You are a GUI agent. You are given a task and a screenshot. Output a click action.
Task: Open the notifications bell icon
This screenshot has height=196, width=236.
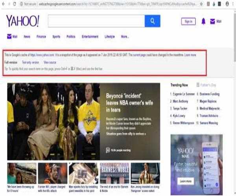[203, 22]
